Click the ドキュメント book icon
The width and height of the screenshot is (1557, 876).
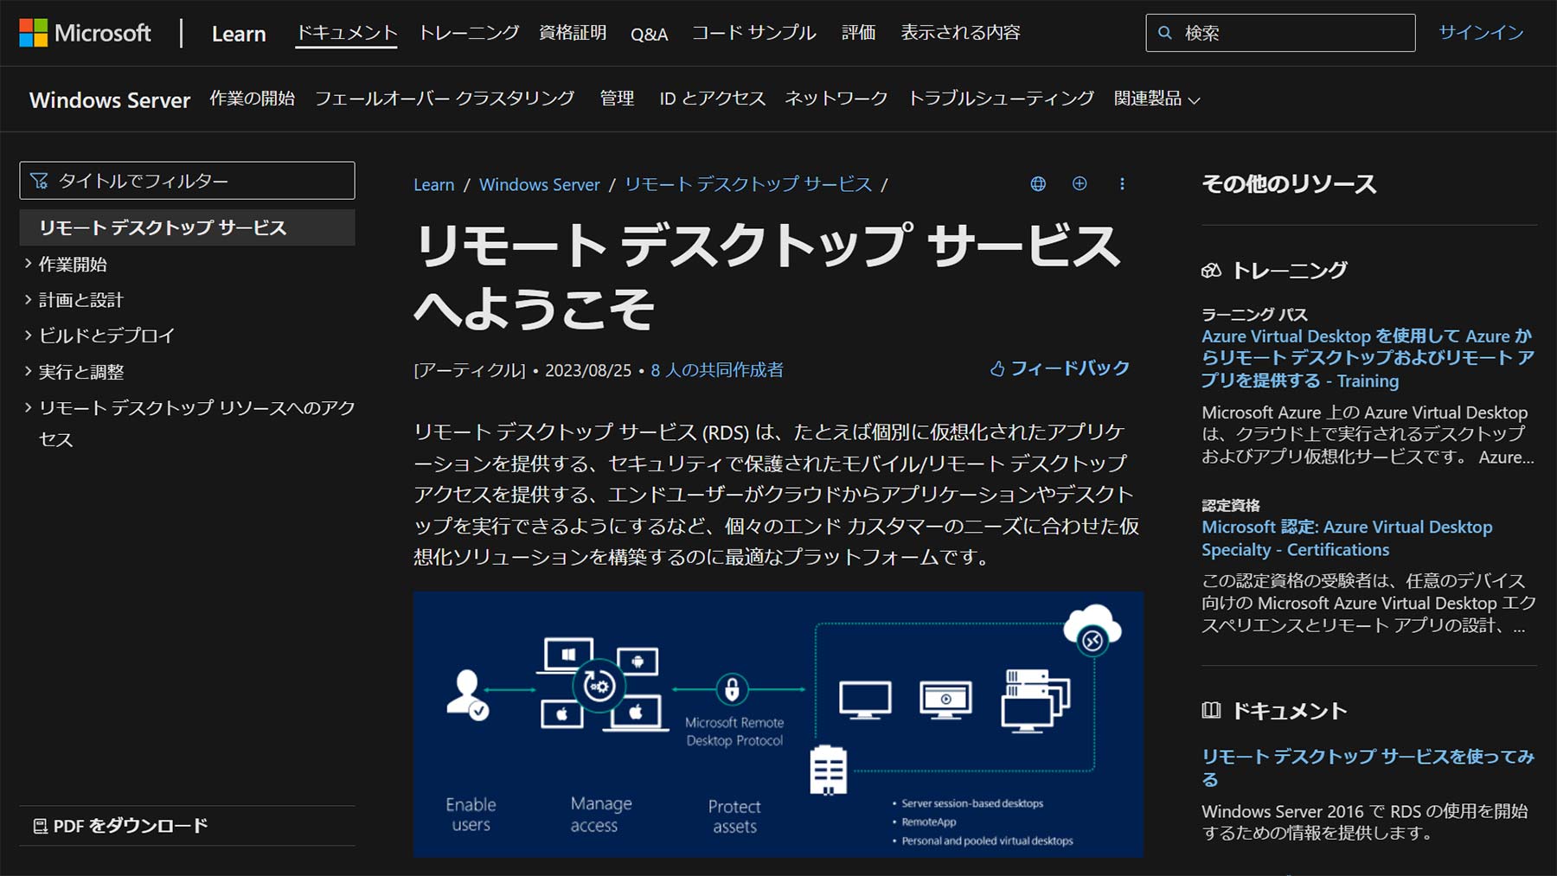[x=1211, y=711]
